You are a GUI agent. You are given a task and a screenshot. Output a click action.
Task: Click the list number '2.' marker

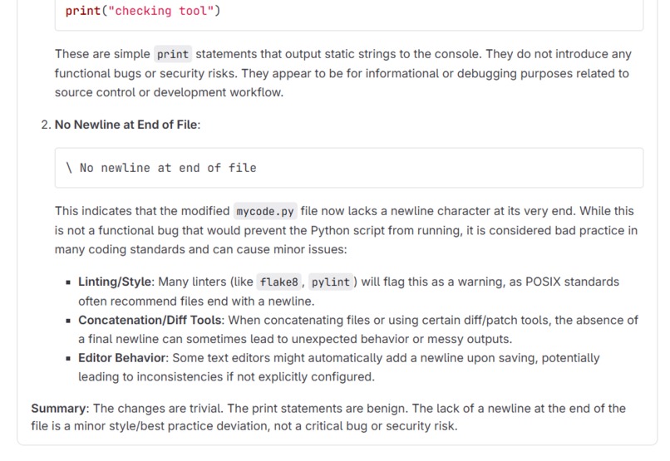tap(46, 125)
